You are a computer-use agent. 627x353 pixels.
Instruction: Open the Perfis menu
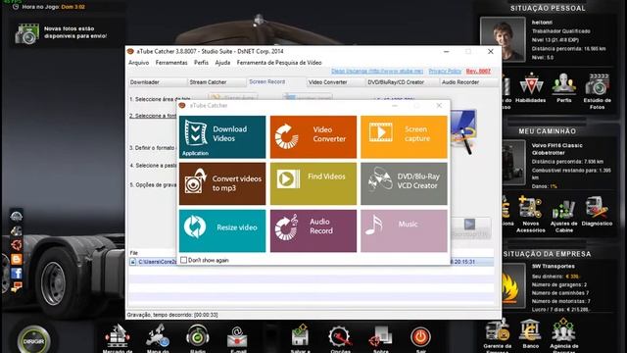pyautogui.click(x=201, y=63)
